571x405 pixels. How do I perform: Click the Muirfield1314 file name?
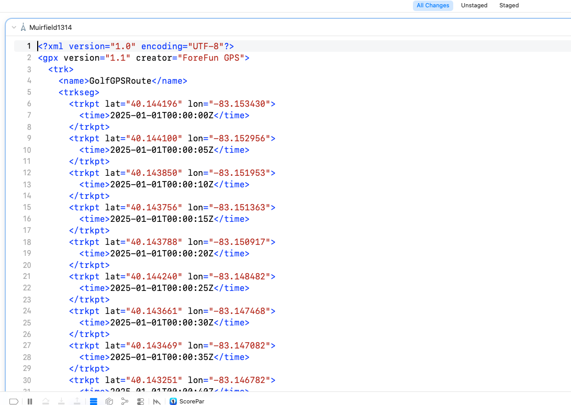(x=50, y=27)
